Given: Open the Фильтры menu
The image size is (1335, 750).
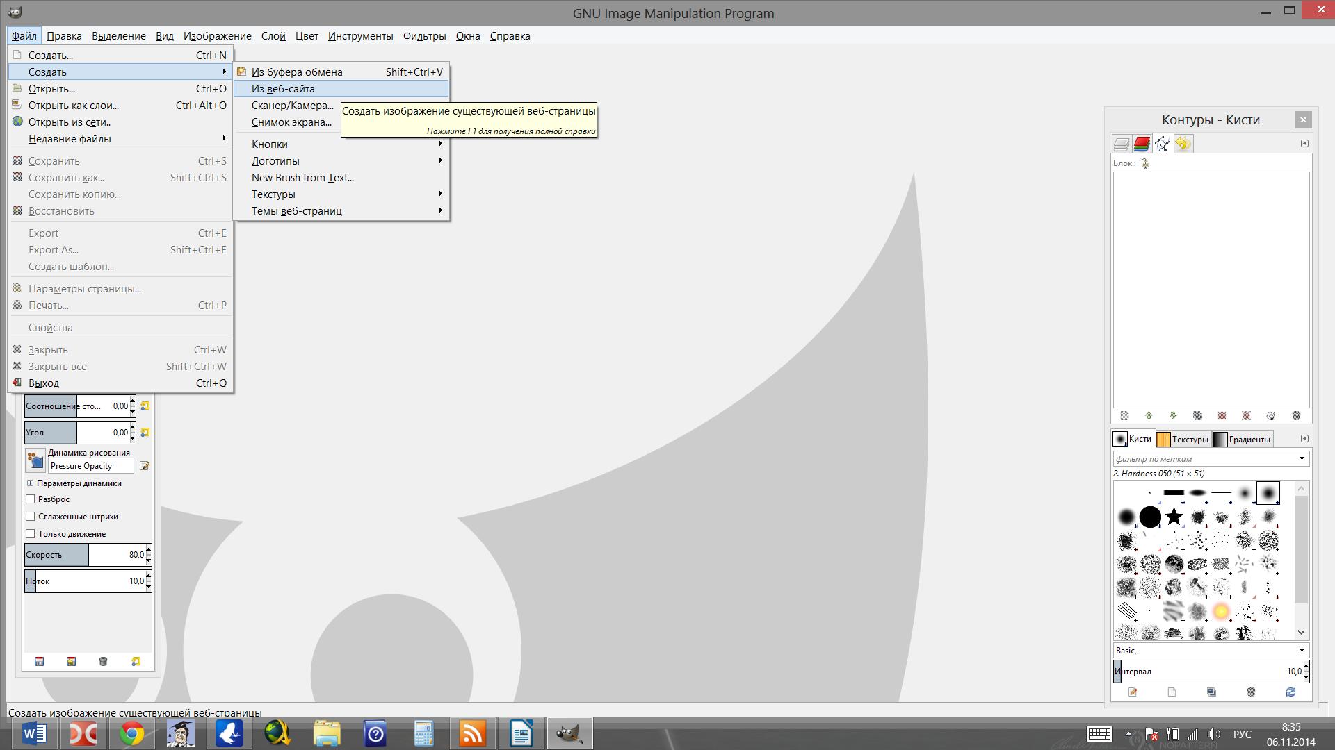Looking at the screenshot, I should (x=424, y=36).
